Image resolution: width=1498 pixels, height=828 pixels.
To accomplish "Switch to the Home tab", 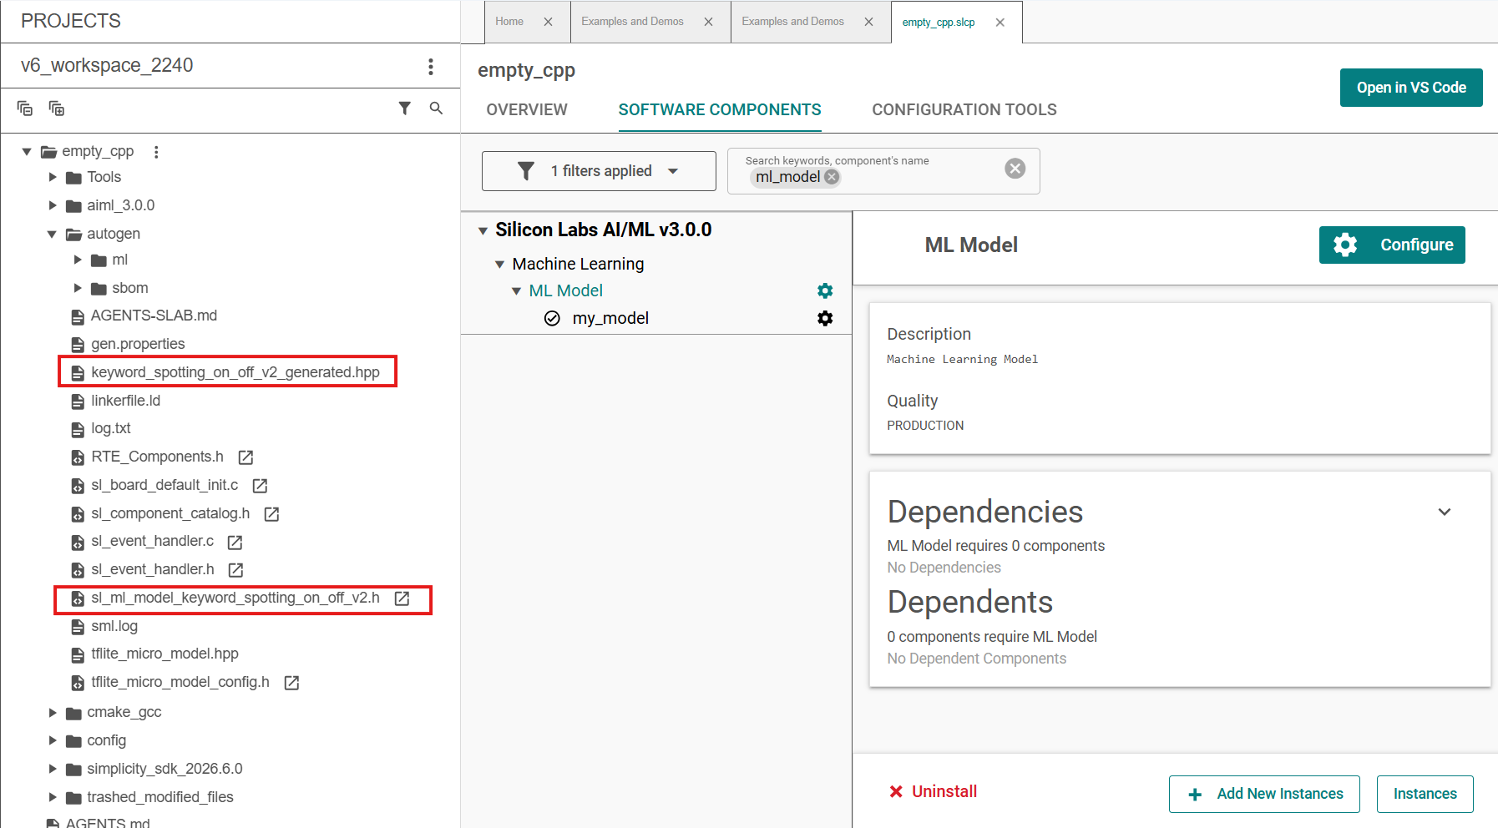I will (509, 22).
